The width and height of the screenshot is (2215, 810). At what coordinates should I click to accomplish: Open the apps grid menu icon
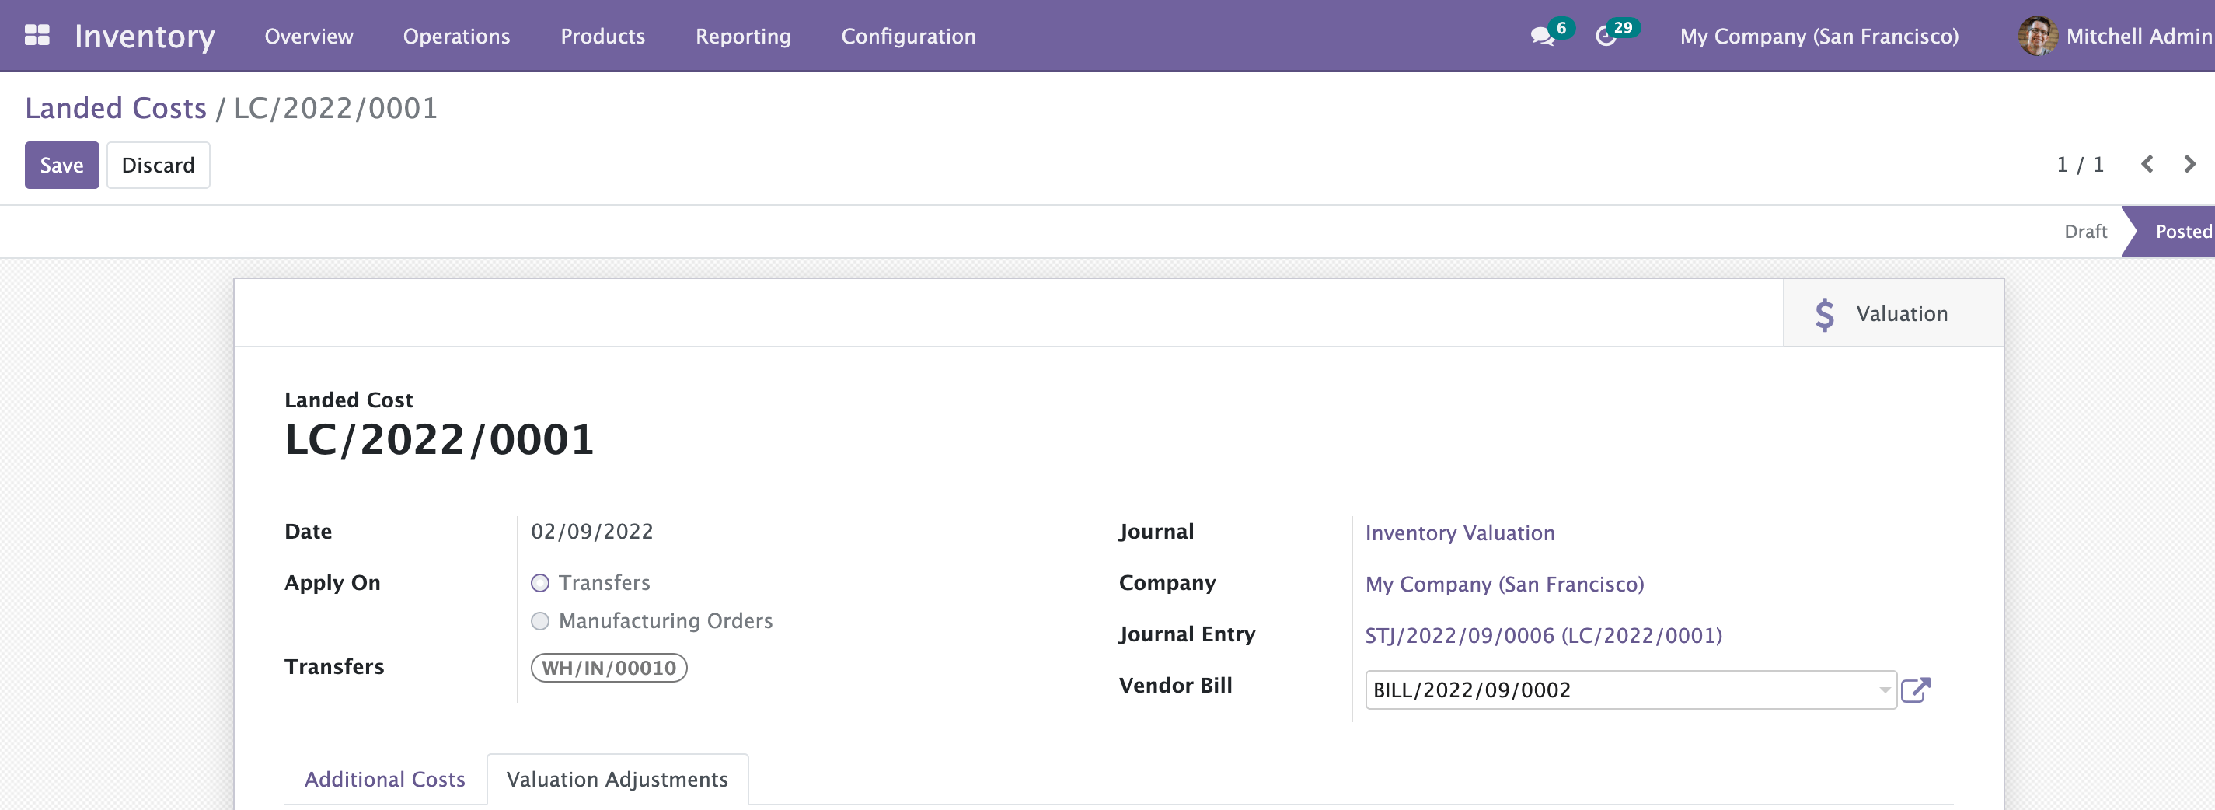click(x=37, y=35)
